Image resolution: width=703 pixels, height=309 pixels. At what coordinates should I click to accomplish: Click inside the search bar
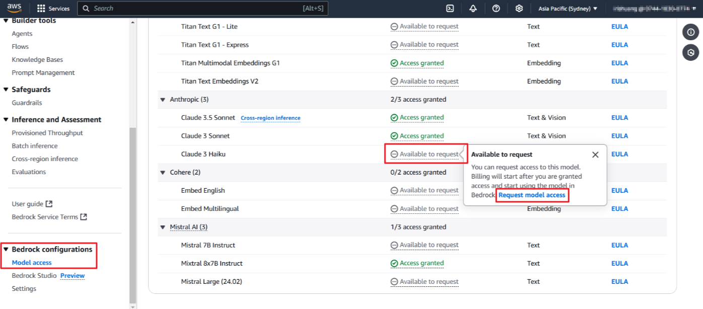[201, 8]
